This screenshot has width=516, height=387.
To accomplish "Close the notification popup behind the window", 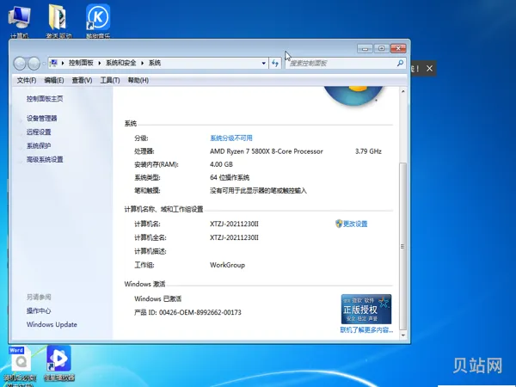I will (429, 69).
